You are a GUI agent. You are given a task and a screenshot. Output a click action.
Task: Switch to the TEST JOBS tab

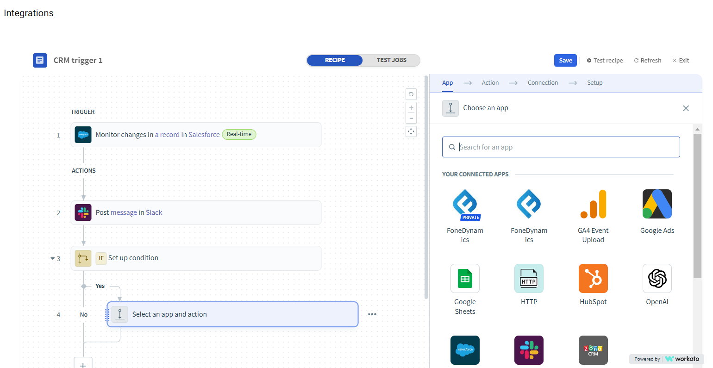[x=391, y=60]
